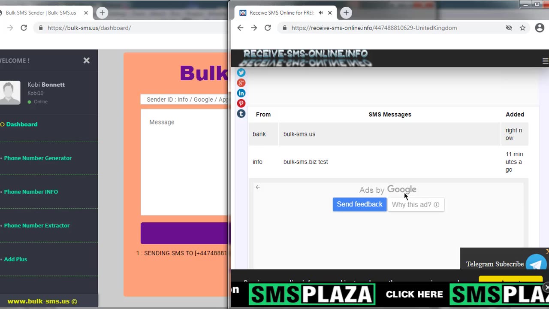Bookmark the receive-sms-online page with star
This screenshot has width=549, height=309.
[x=522, y=28]
